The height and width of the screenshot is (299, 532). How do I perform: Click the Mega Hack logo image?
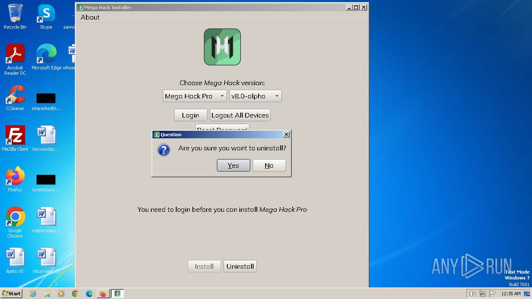222,47
